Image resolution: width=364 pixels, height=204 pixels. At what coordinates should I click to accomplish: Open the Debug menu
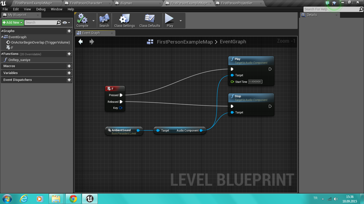pos(41,9)
